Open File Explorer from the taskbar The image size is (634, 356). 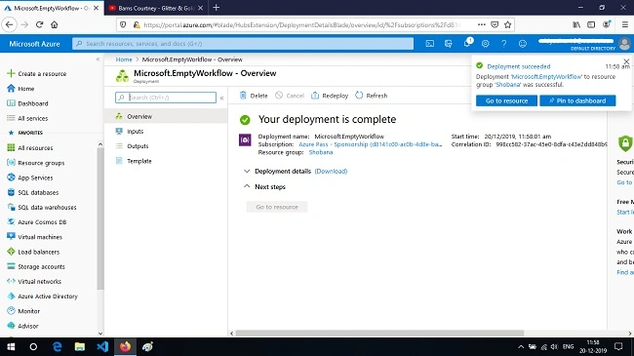tap(80, 346)
